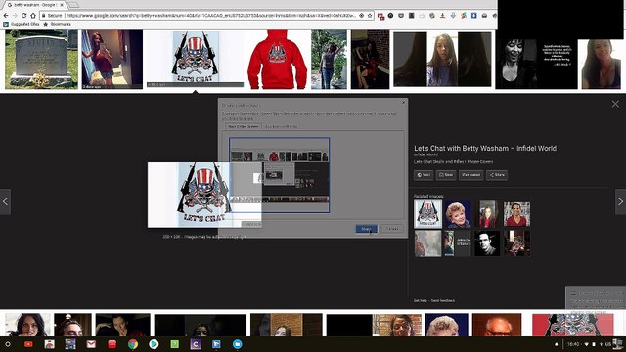Open the gravestone image thumbnail

coord(41,60)
